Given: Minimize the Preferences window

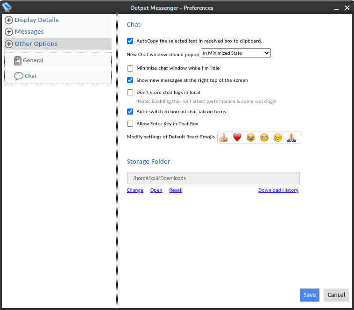Looking at the screenshot, I should (336, 8).
